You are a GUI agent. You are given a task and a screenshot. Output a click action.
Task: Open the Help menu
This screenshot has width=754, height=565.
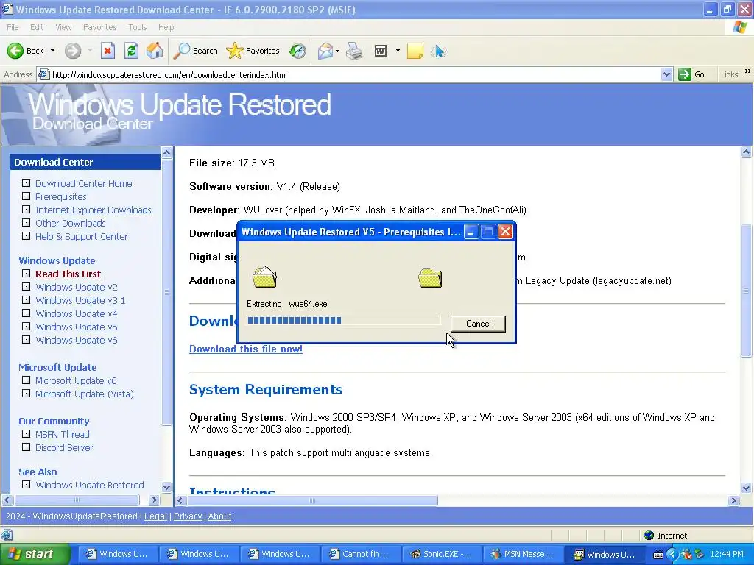tap(166, 27)
